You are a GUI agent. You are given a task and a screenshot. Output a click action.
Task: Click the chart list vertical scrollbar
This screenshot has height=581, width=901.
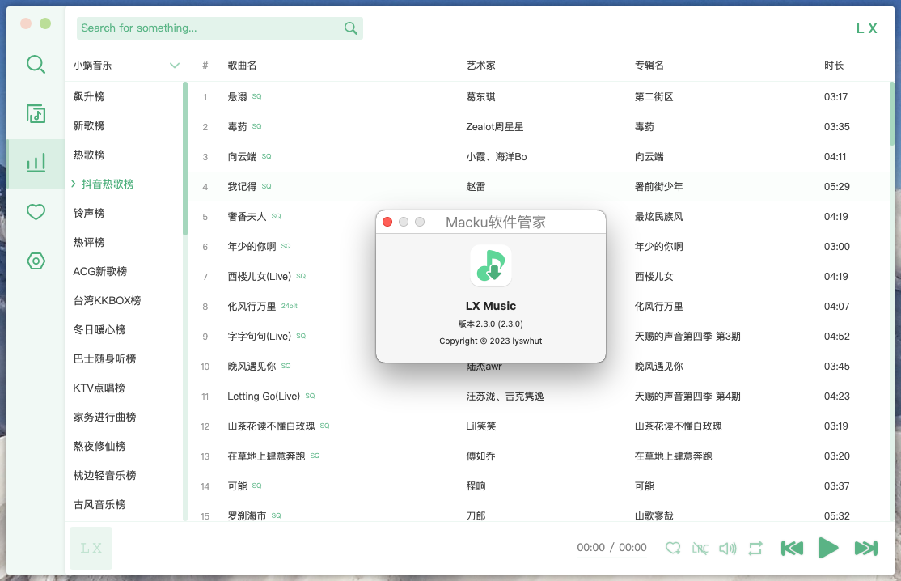[185, 159]
